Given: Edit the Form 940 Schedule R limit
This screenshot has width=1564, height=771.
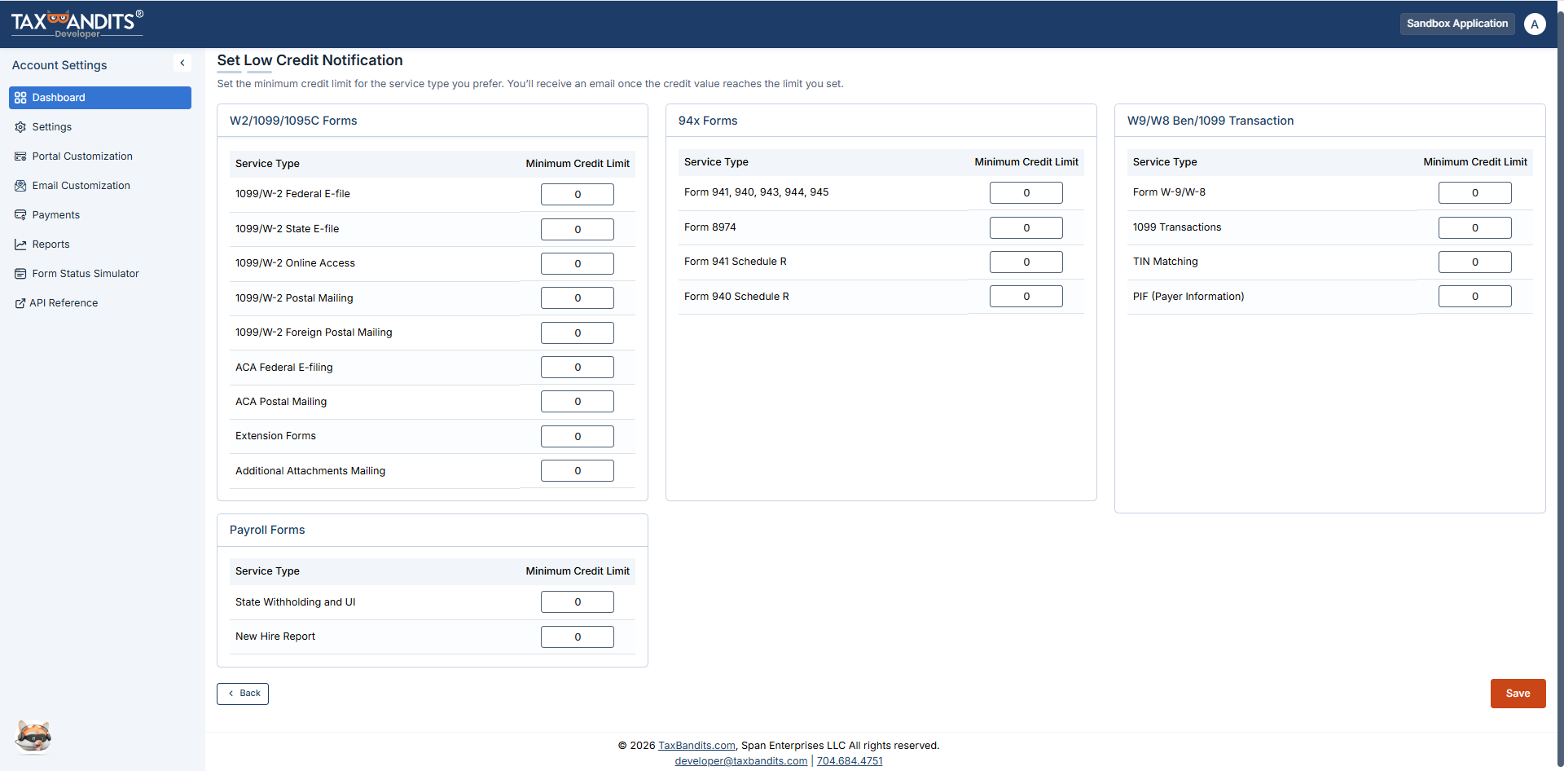Looking at the screenshot, I should 1026,297.
